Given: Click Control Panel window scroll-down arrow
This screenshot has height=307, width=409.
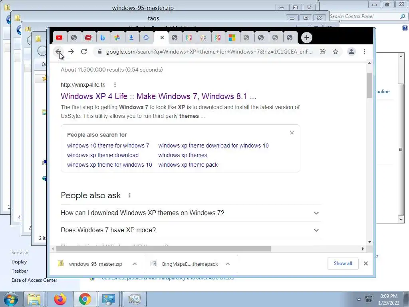Looking at the screenshot, I should tap(401, 220).
